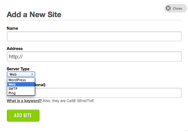The width and height of the screenshot is (188, 133).
Task: Open the "What is a keyword?" link
Action: click(x=24, y=101)
